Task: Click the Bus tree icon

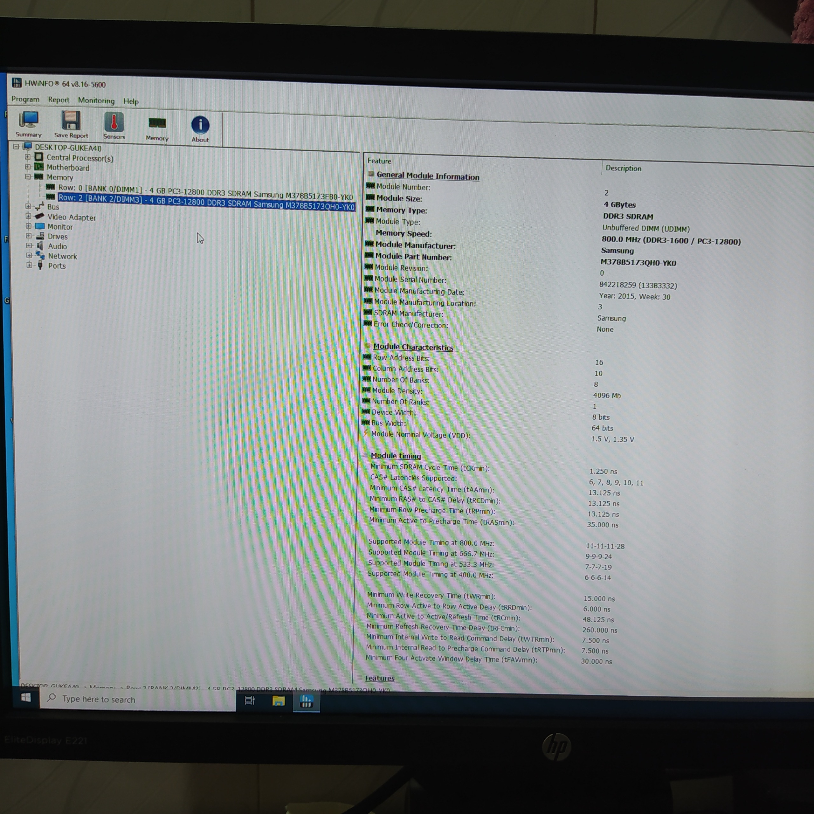Action: point(40,206)
